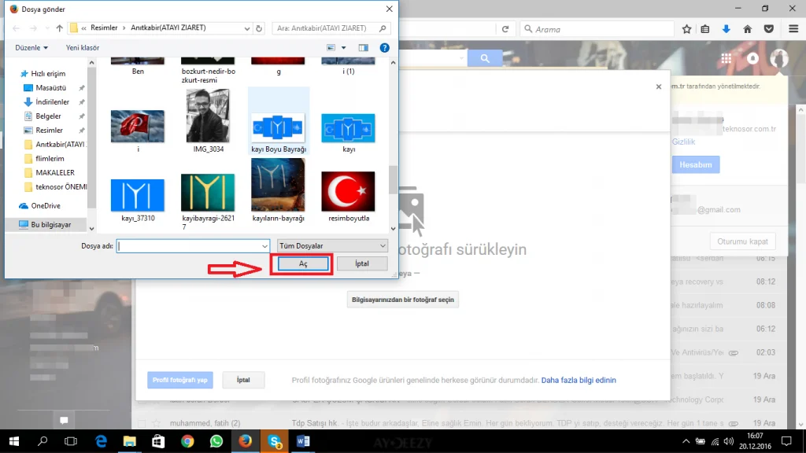Open the Google apps grid icon

[726, 59]
